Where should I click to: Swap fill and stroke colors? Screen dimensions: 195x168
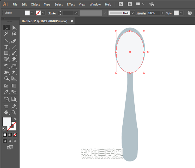coord(15,119)
